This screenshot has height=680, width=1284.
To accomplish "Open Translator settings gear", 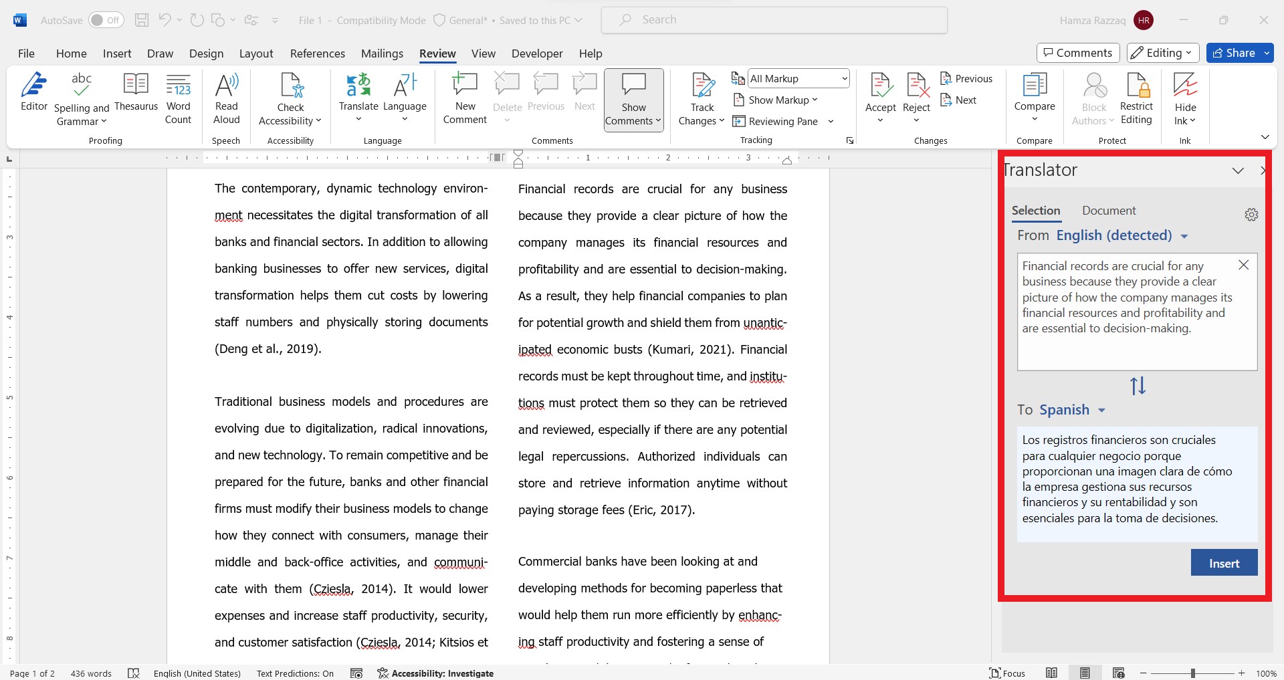I will 1251,215.
